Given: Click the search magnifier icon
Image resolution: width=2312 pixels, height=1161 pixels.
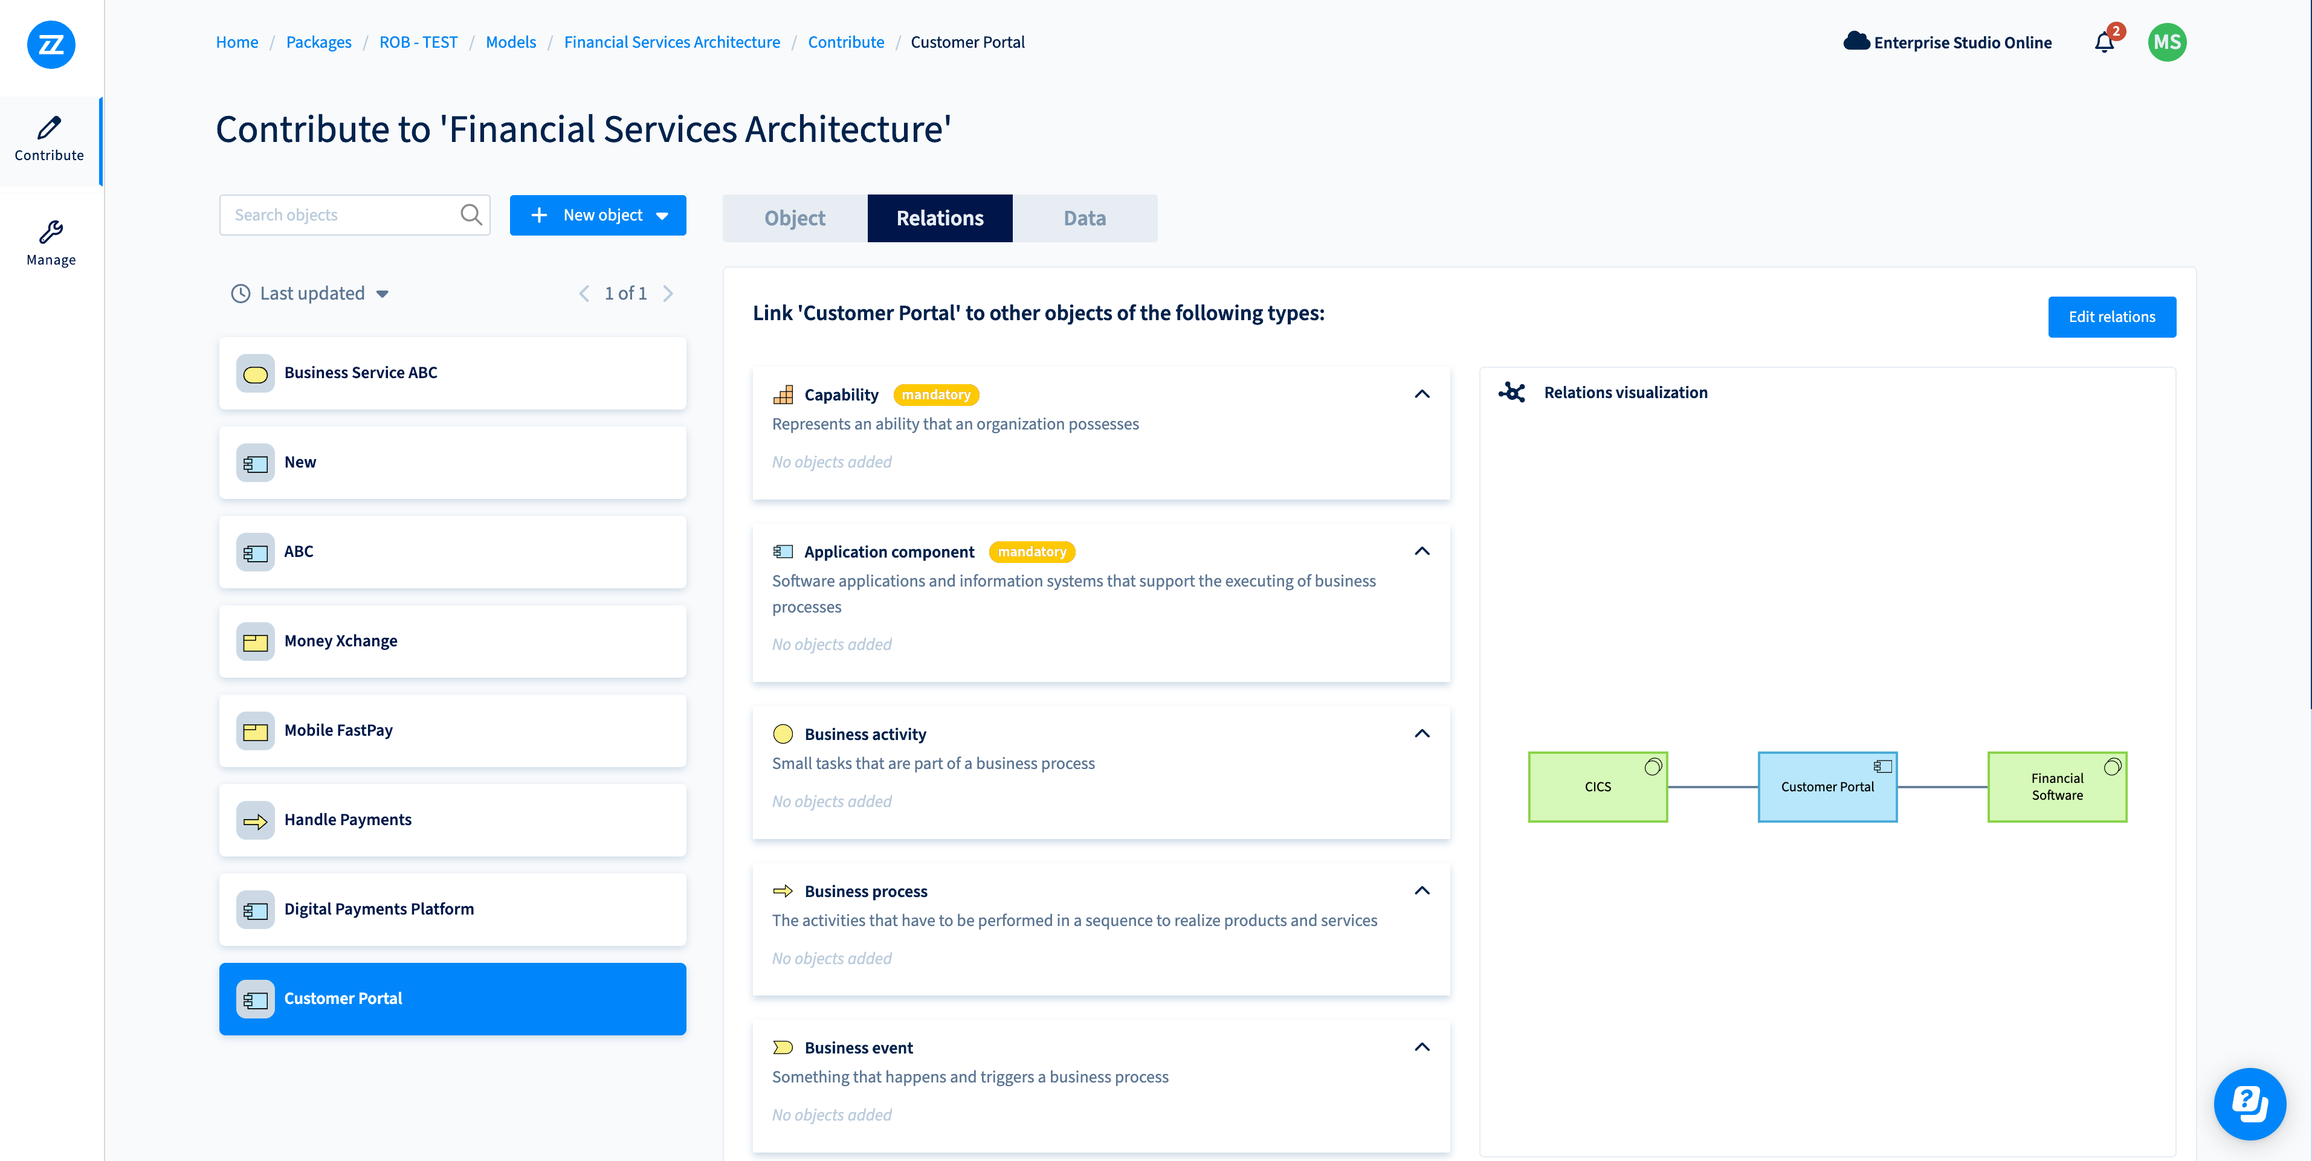Looking at the screenshot, I should [x=470, y=214].
